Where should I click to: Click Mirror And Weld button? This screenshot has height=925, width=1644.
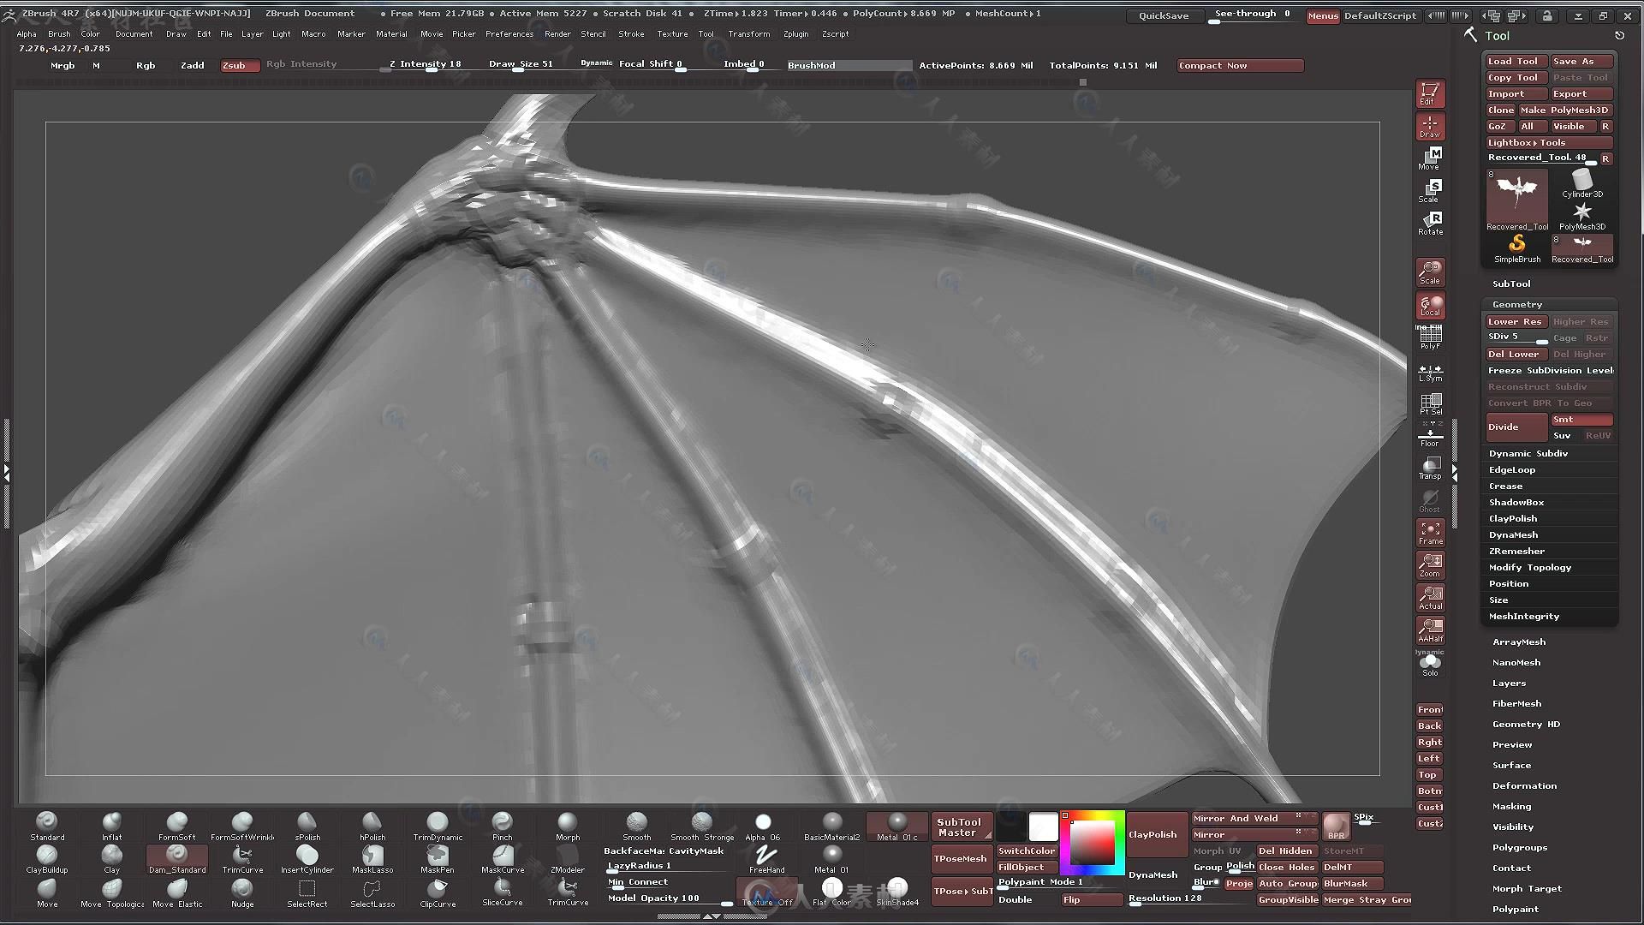click(x=1255, y=819)
